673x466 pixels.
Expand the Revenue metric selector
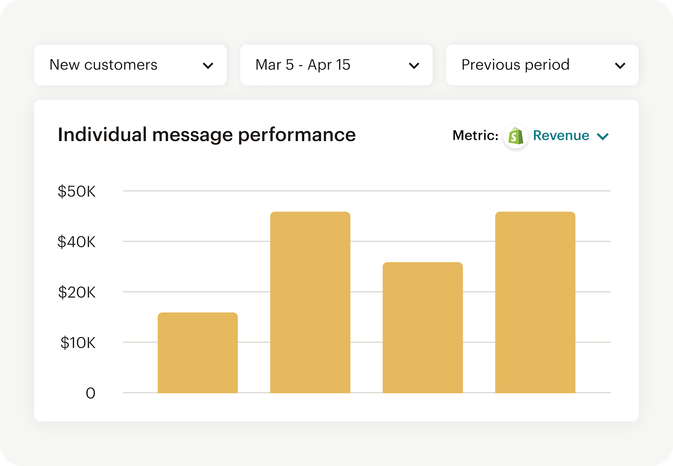[561, 136]
